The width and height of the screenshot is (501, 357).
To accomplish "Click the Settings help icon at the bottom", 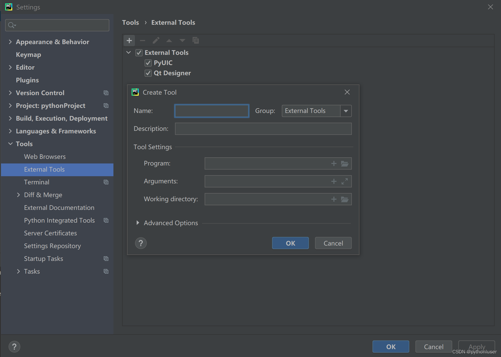I will [x=14, y=347].
